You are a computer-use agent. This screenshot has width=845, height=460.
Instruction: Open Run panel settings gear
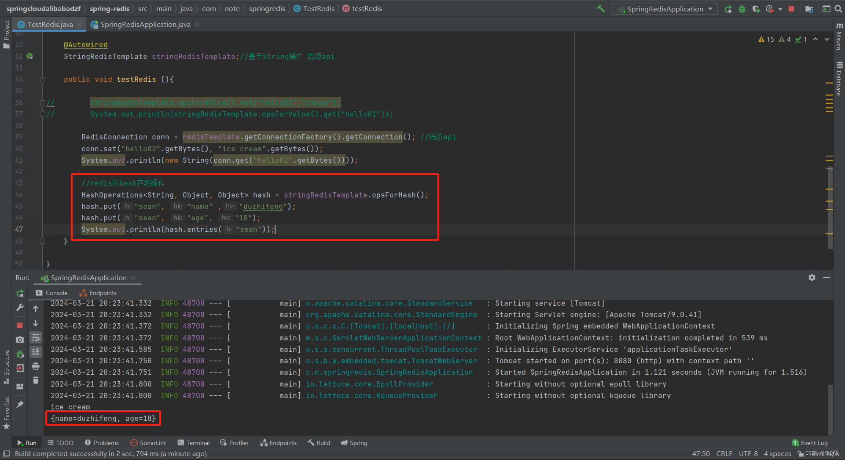[812, 277]
